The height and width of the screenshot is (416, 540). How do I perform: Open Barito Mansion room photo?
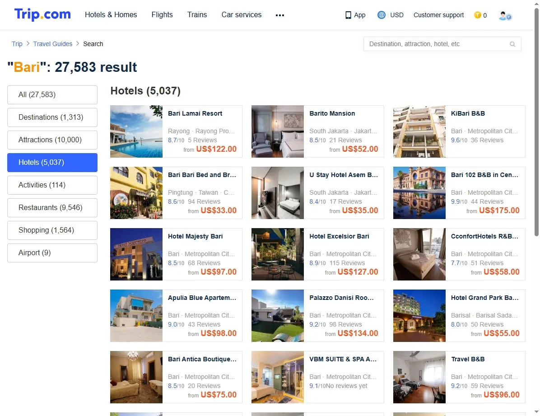(278, 131)
